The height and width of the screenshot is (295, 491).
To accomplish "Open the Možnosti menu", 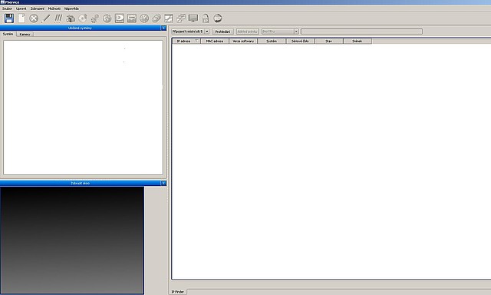I will pyautogui.click(x=54, y=8).
